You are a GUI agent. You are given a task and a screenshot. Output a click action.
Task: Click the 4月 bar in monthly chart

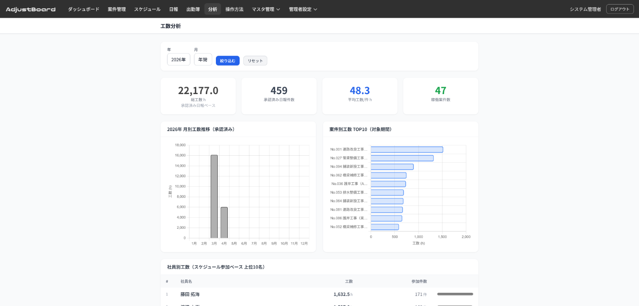pyautogui.click(x=224, y=222)
